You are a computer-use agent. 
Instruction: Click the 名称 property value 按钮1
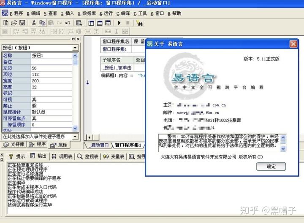pyautogui.click(x=52, y=56)
